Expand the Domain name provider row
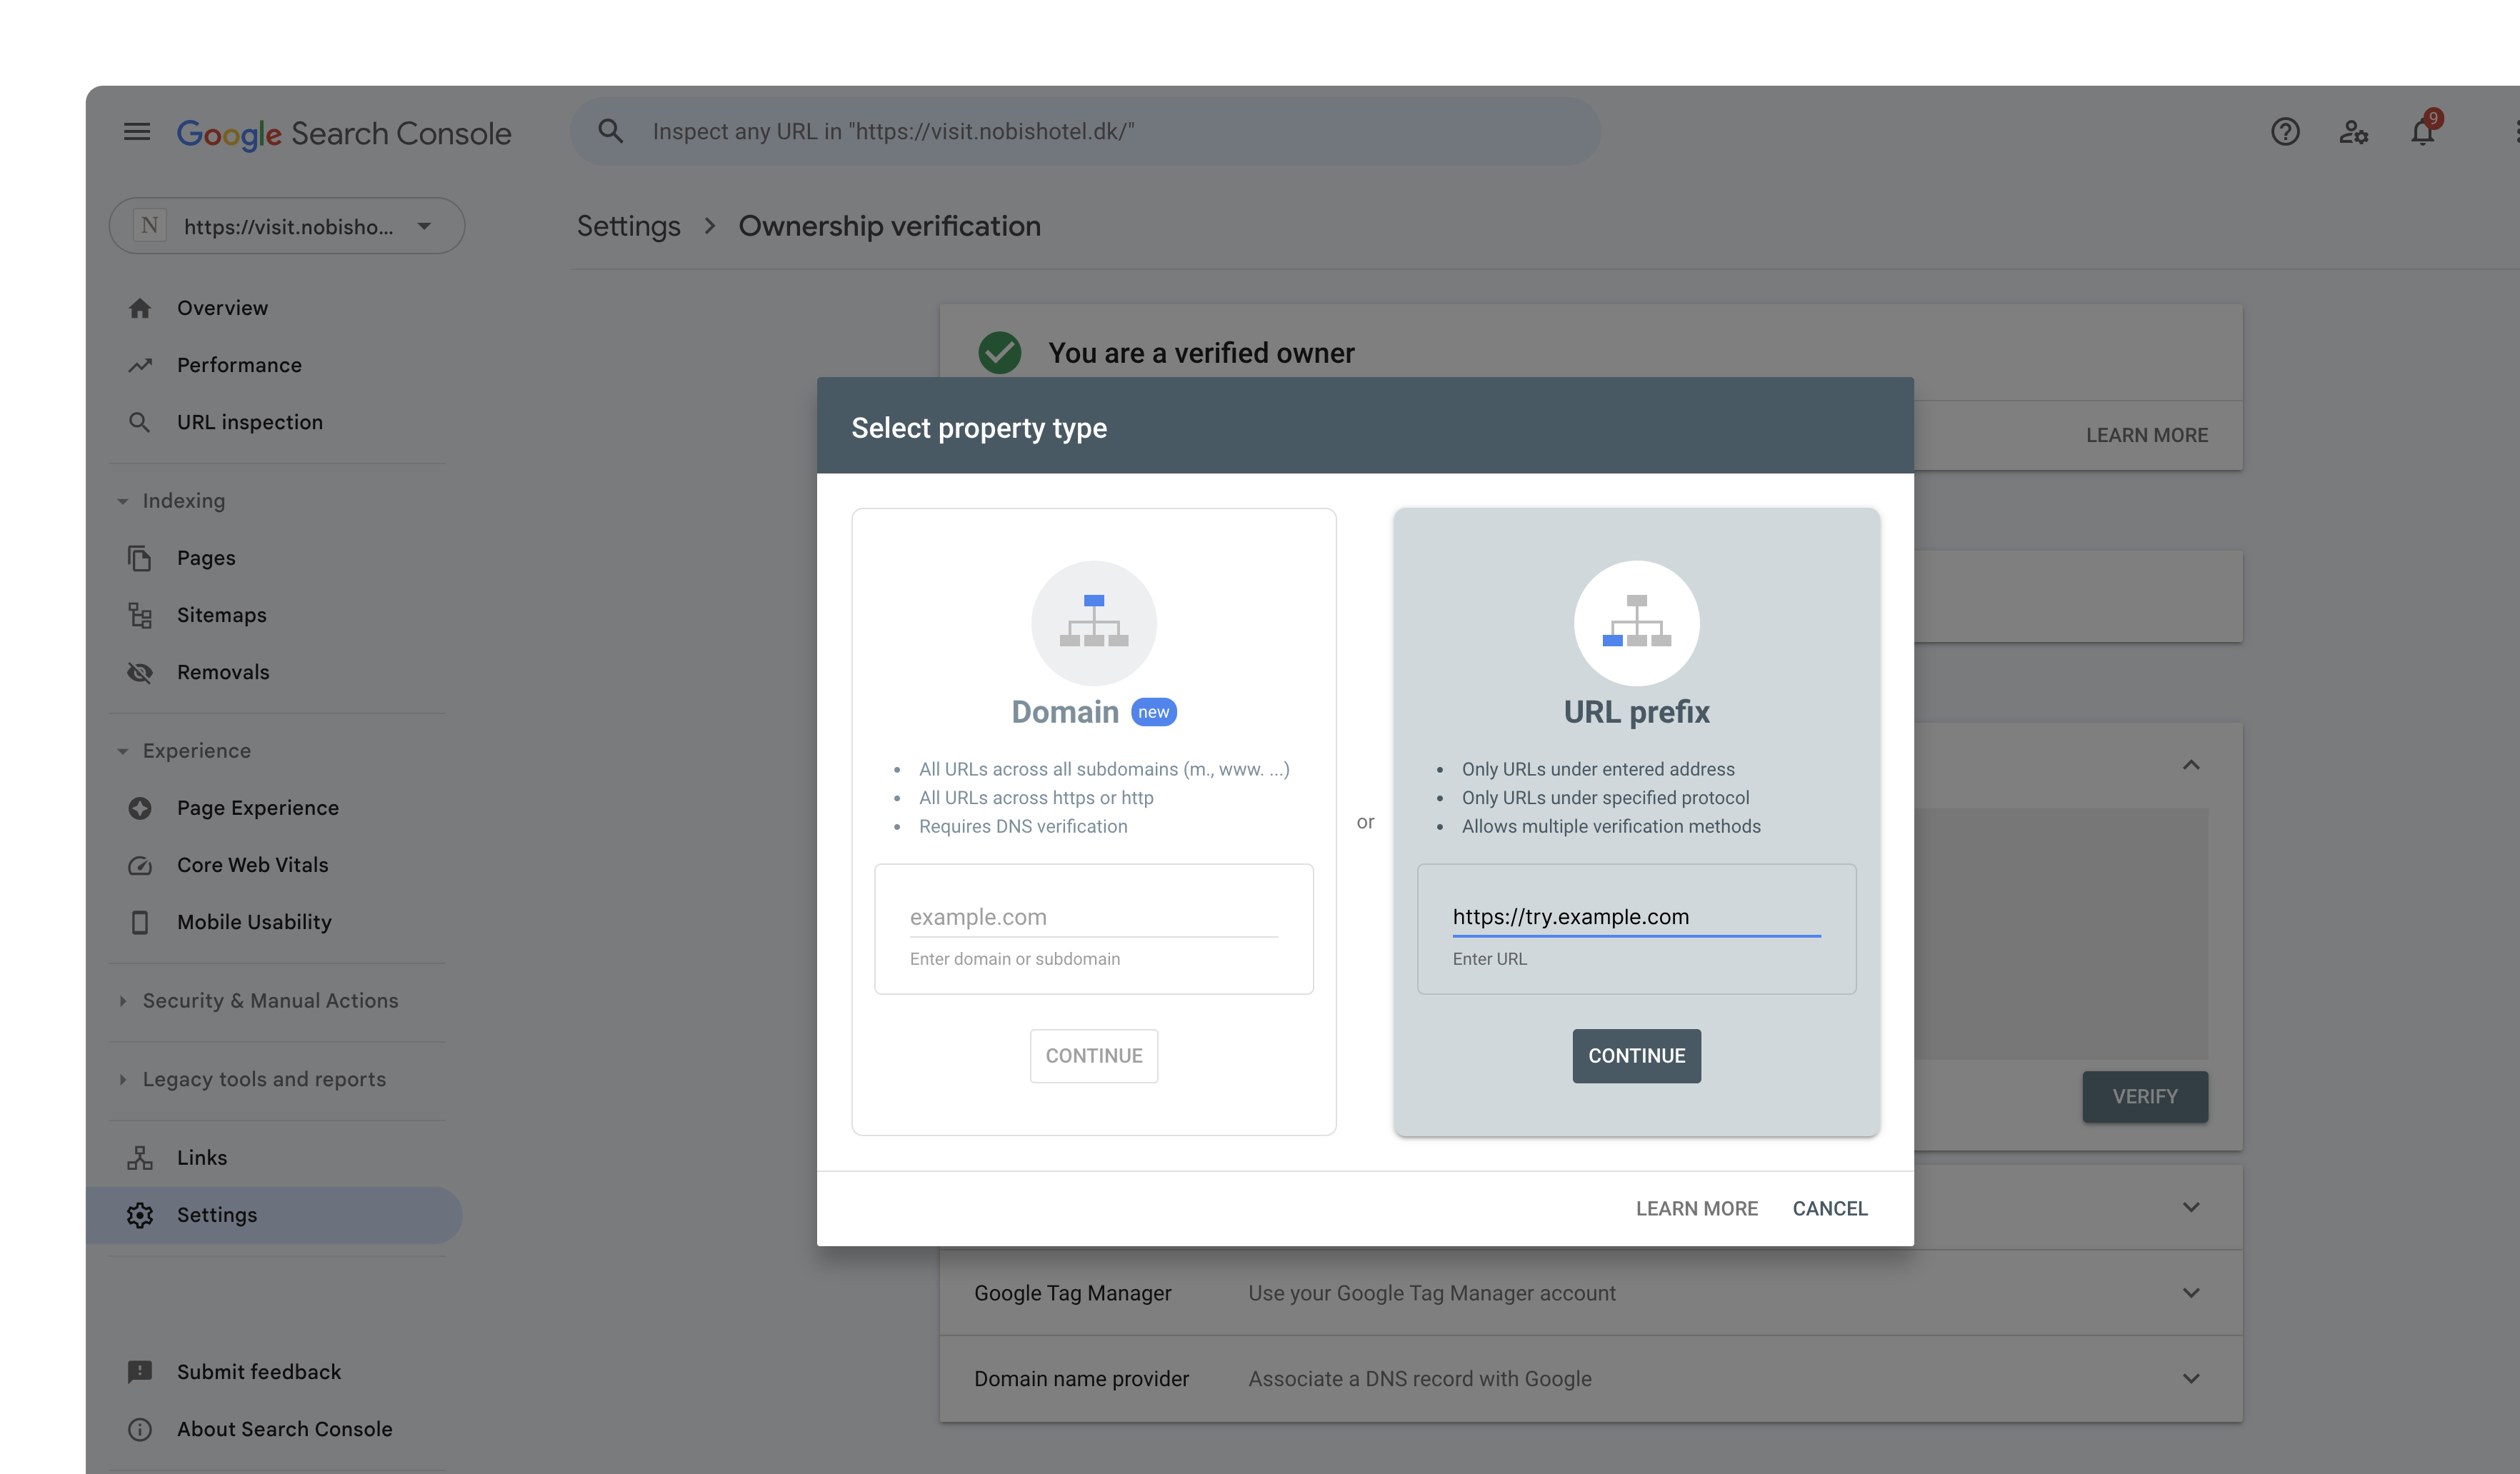 [2191, 1379]
